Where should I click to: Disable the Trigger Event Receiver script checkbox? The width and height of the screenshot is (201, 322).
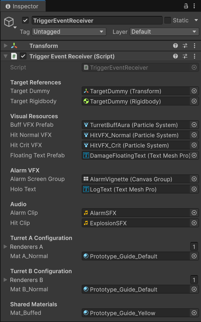[23, 56]
